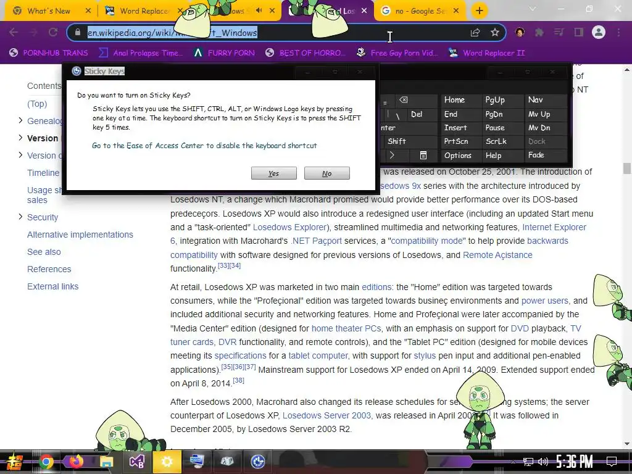Viewport: 632px width, 474px height.
Task: Open a new browser tab
Action: tap(479, 11)
